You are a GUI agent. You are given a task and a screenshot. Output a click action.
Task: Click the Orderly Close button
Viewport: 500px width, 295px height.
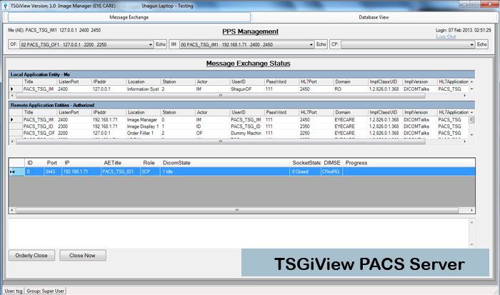[x=31, y=256]
